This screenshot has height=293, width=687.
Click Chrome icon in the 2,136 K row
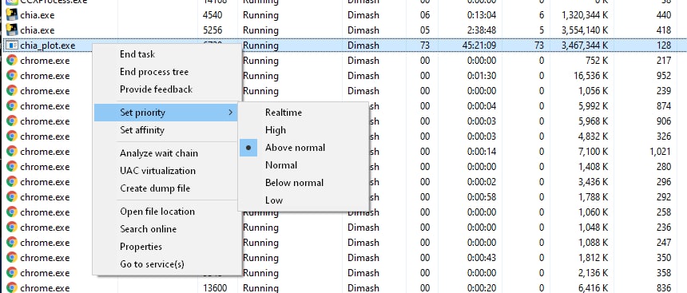(x=12, y=273)
